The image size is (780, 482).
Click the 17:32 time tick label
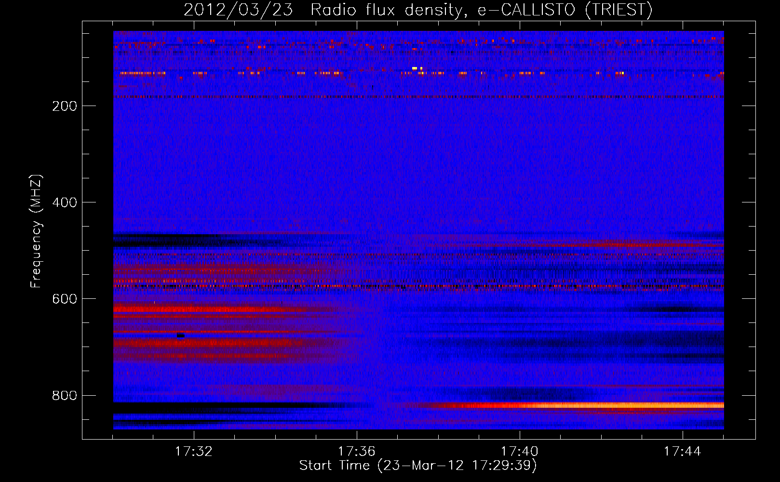coord(194,452)
